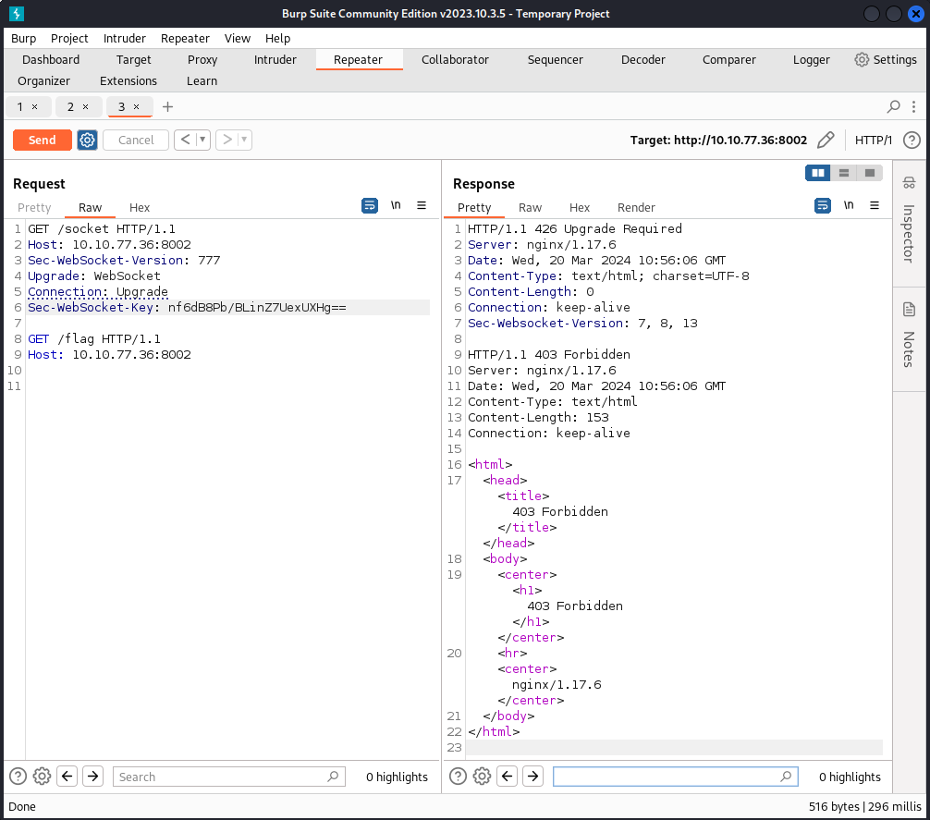Screen dimensions: 930x820
Task: Open the View menu
Action: [238, 39]
